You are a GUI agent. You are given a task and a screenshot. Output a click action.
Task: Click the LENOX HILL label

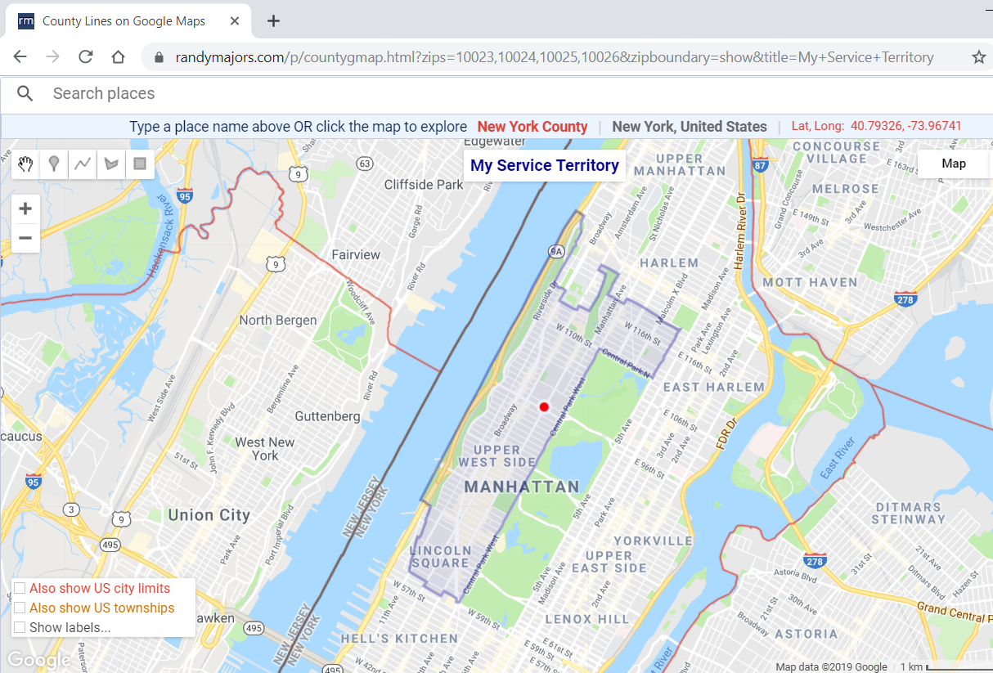[589, 619]
